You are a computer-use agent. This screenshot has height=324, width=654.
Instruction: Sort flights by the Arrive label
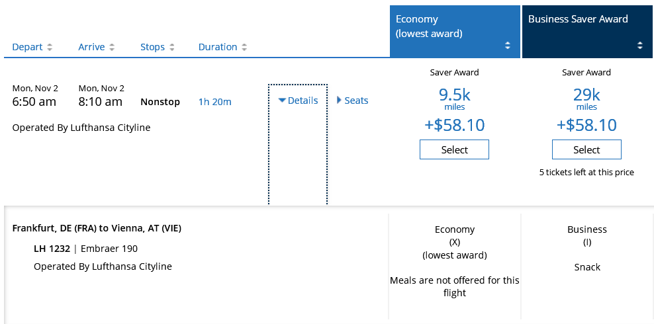coord(91,47)
